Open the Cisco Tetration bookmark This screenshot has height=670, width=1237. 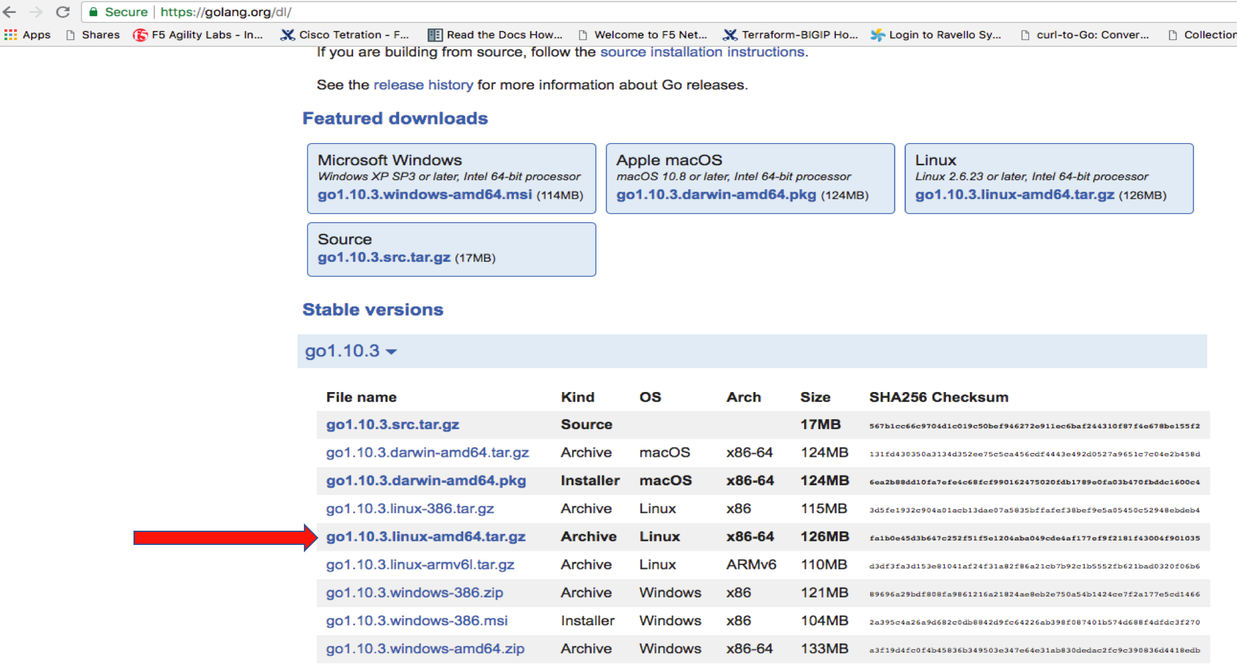(345, 35)
